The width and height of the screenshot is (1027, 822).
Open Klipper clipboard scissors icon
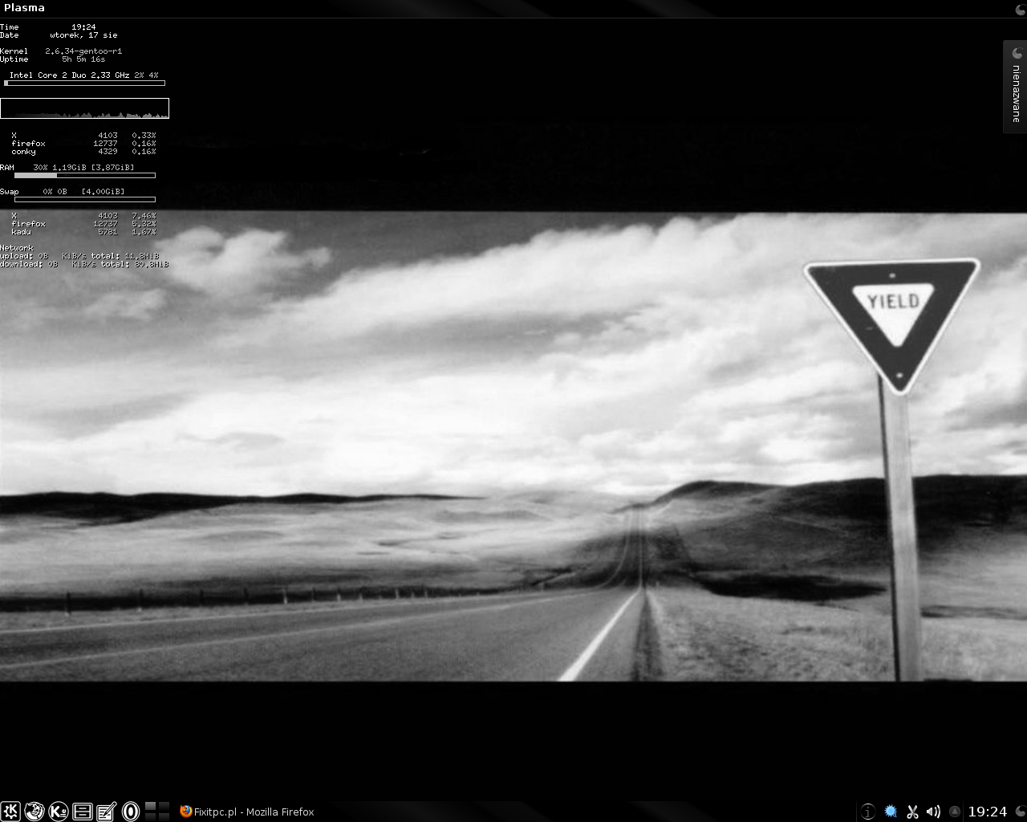tap(912, 812)
